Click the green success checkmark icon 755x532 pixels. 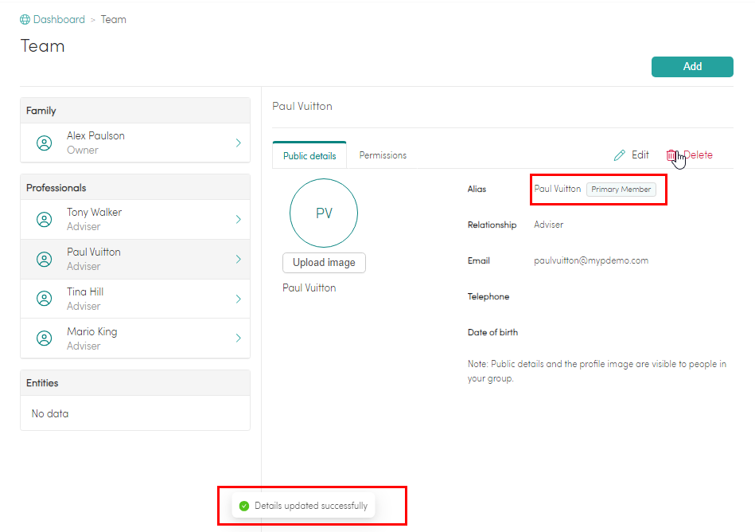pos(244,506)
